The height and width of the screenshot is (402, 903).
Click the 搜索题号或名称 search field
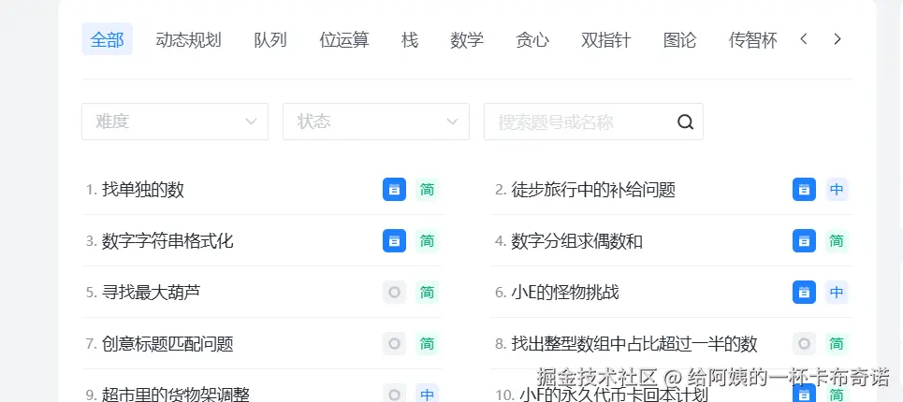click(x=575, y=122)
